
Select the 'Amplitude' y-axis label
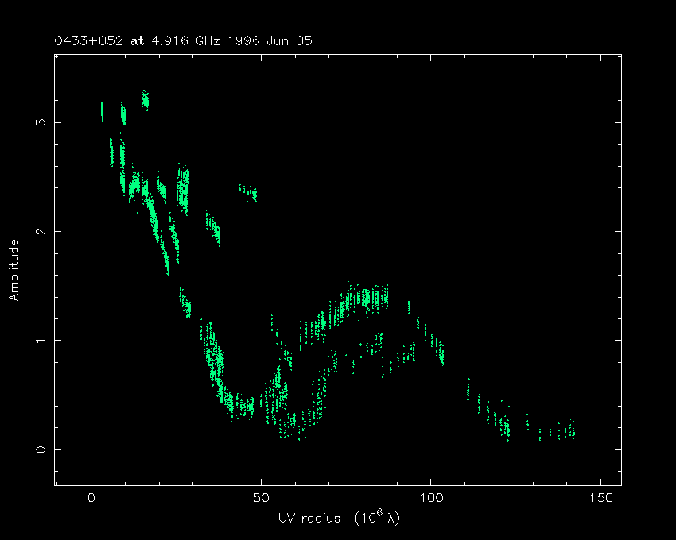[x=14, y=270]
